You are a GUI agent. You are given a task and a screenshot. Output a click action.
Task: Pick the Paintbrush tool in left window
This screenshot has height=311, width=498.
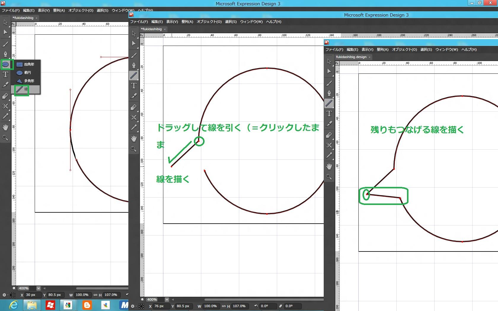(x=5, y=44)
